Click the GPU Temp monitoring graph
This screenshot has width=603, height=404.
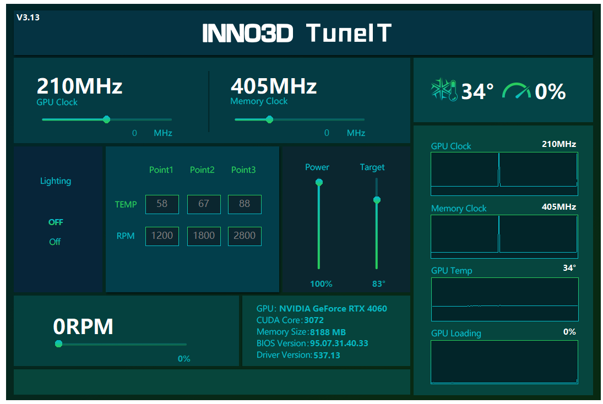(x=504, y=299)
